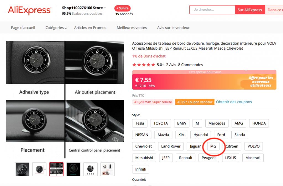
Task: Click the star rating icons
Action: point(144,65)
